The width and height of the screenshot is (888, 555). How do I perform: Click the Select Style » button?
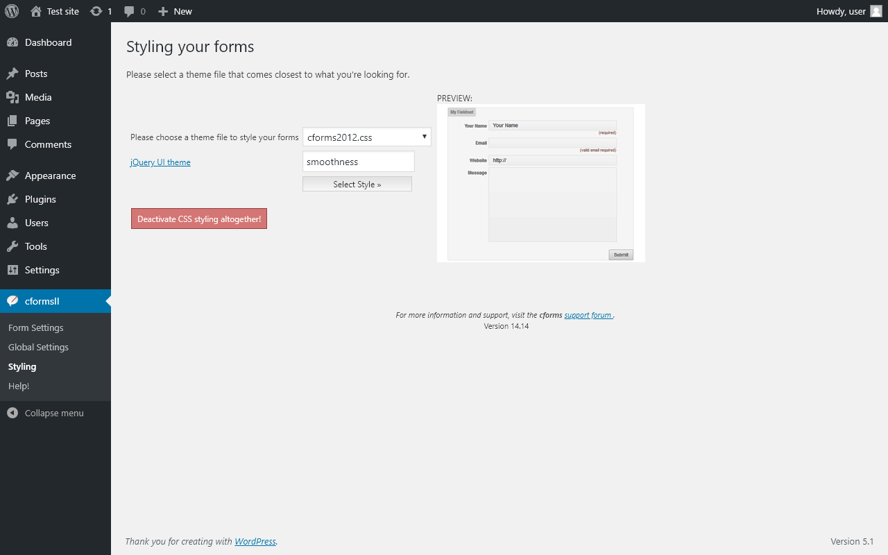[357, 184]
